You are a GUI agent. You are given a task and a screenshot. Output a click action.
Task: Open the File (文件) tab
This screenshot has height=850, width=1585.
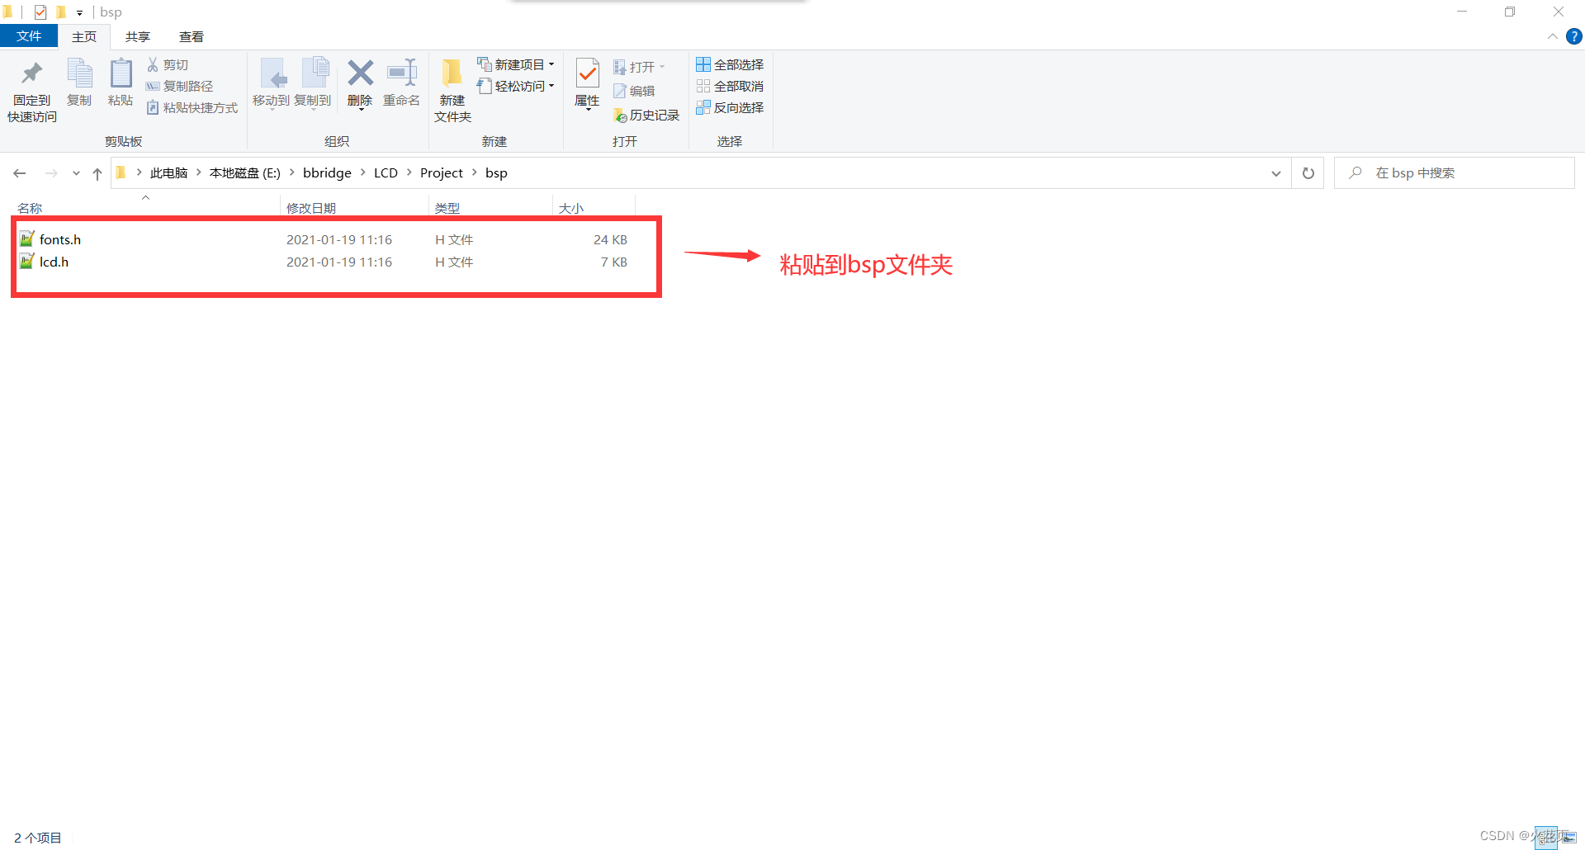coord(29,36)
